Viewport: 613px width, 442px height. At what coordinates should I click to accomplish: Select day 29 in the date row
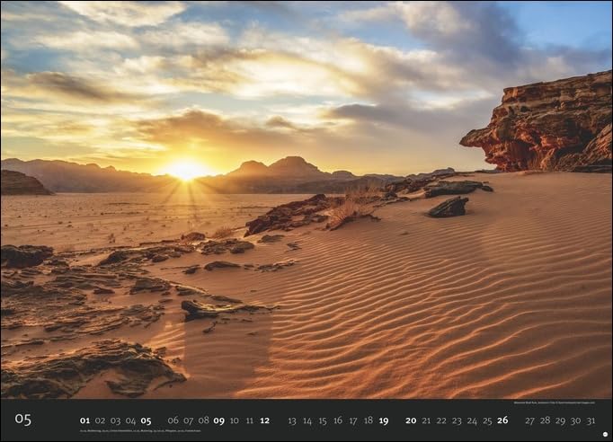click(560, 421)
